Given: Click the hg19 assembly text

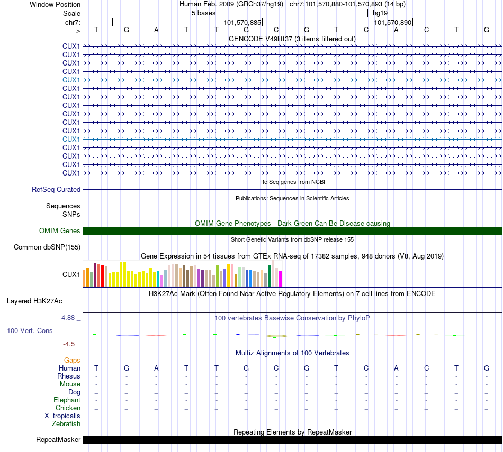Looking at the screenshot, I should [x=380, y=13].
